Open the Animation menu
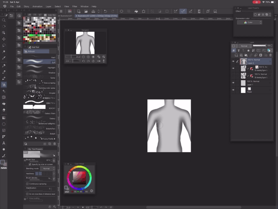Viewport: 278px width, 209px height. (x=37, y=6)
